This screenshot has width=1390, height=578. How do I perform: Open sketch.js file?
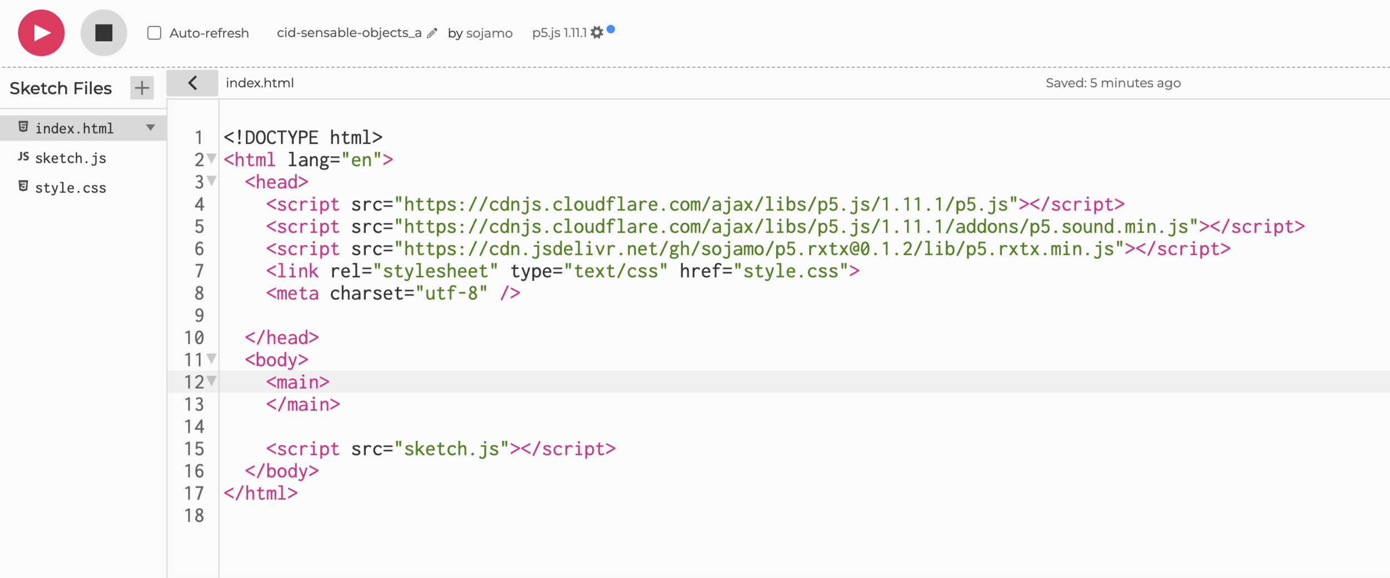click(x=71, y=158)
